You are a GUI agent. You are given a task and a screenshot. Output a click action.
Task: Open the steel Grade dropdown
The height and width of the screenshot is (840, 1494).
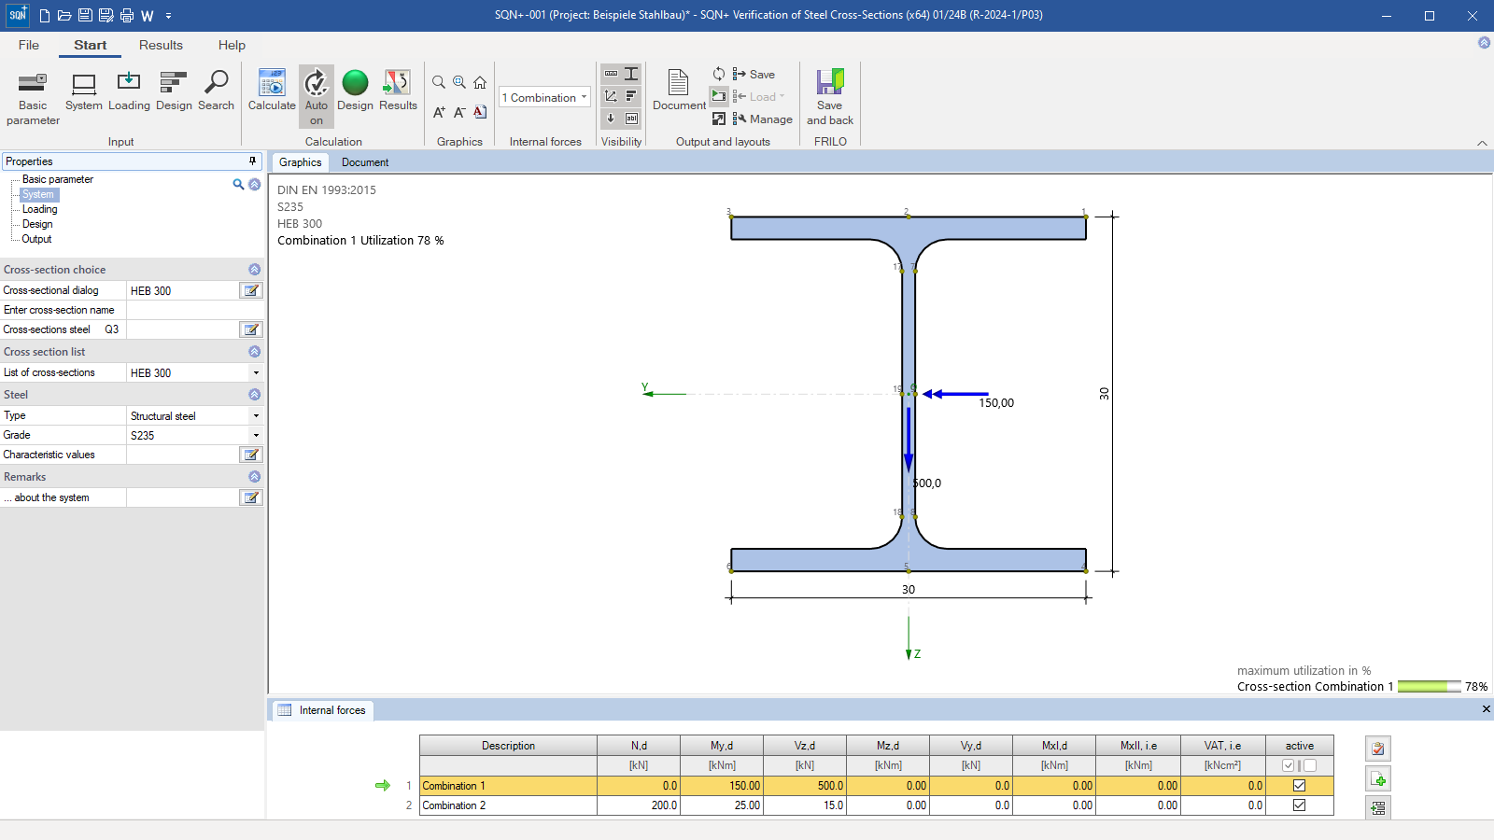(256, 435)
